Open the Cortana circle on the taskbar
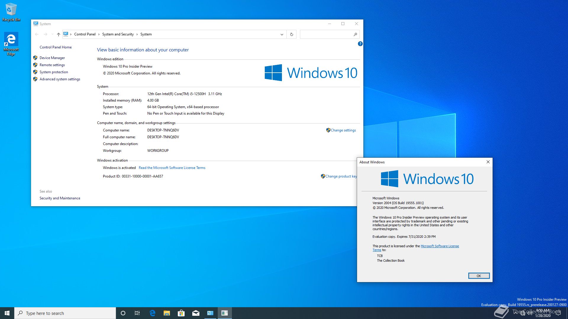 [x=123, y=313]
